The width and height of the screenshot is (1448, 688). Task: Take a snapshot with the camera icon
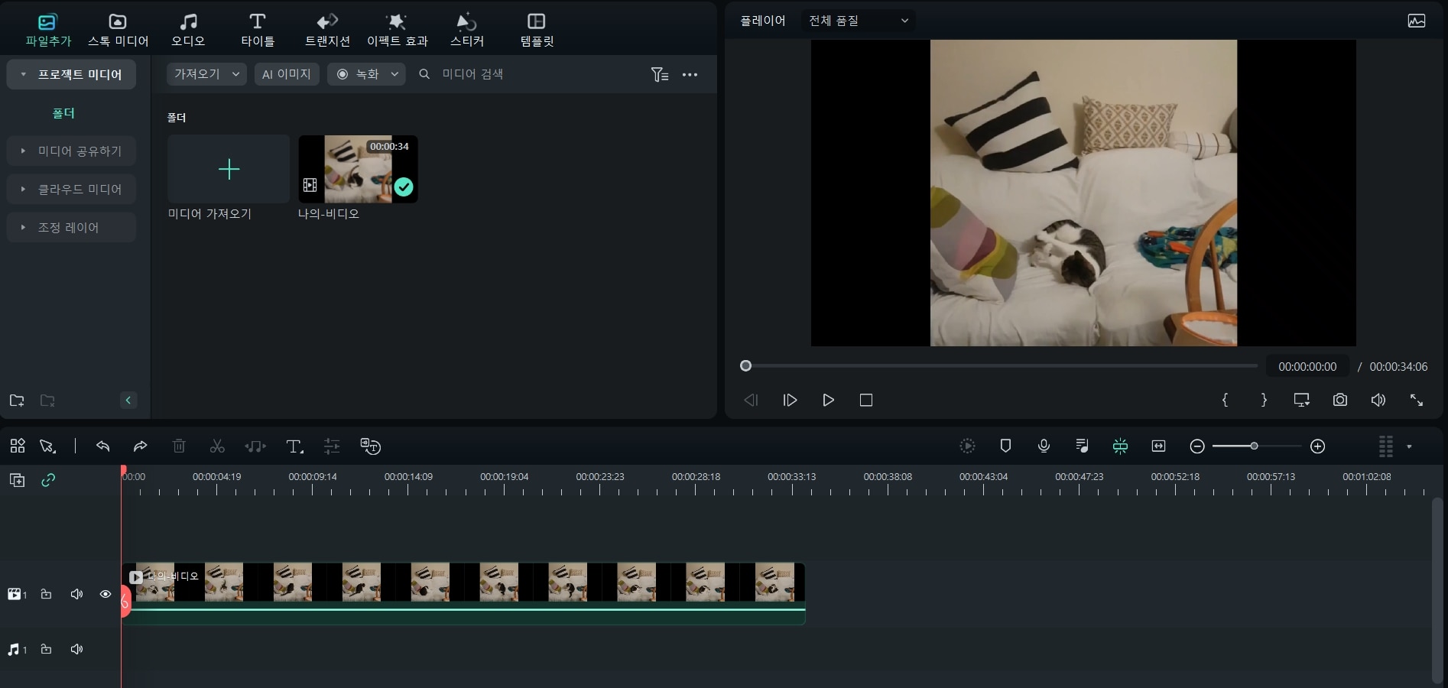coord(1340,400)
